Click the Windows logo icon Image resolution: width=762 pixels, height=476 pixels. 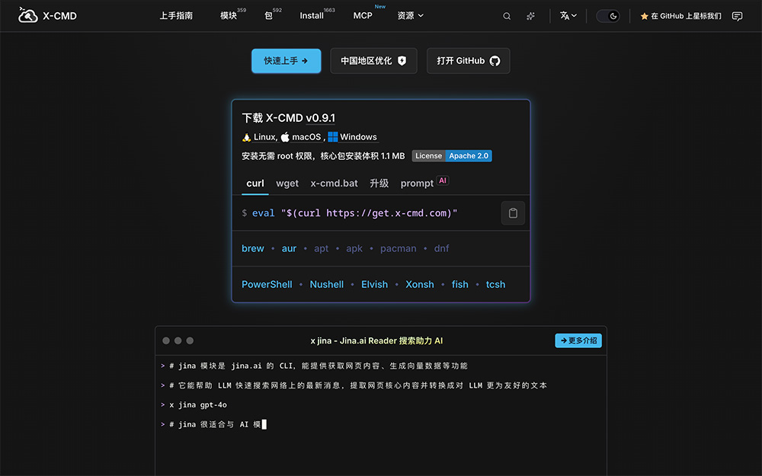[x=333, y=137]
